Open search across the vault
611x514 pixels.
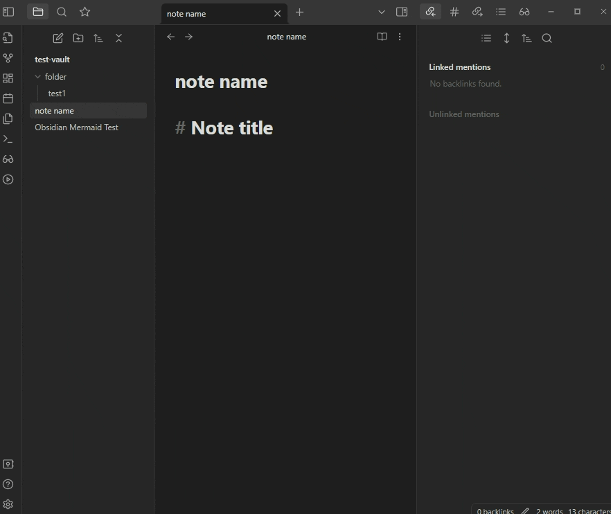[62, 12]
